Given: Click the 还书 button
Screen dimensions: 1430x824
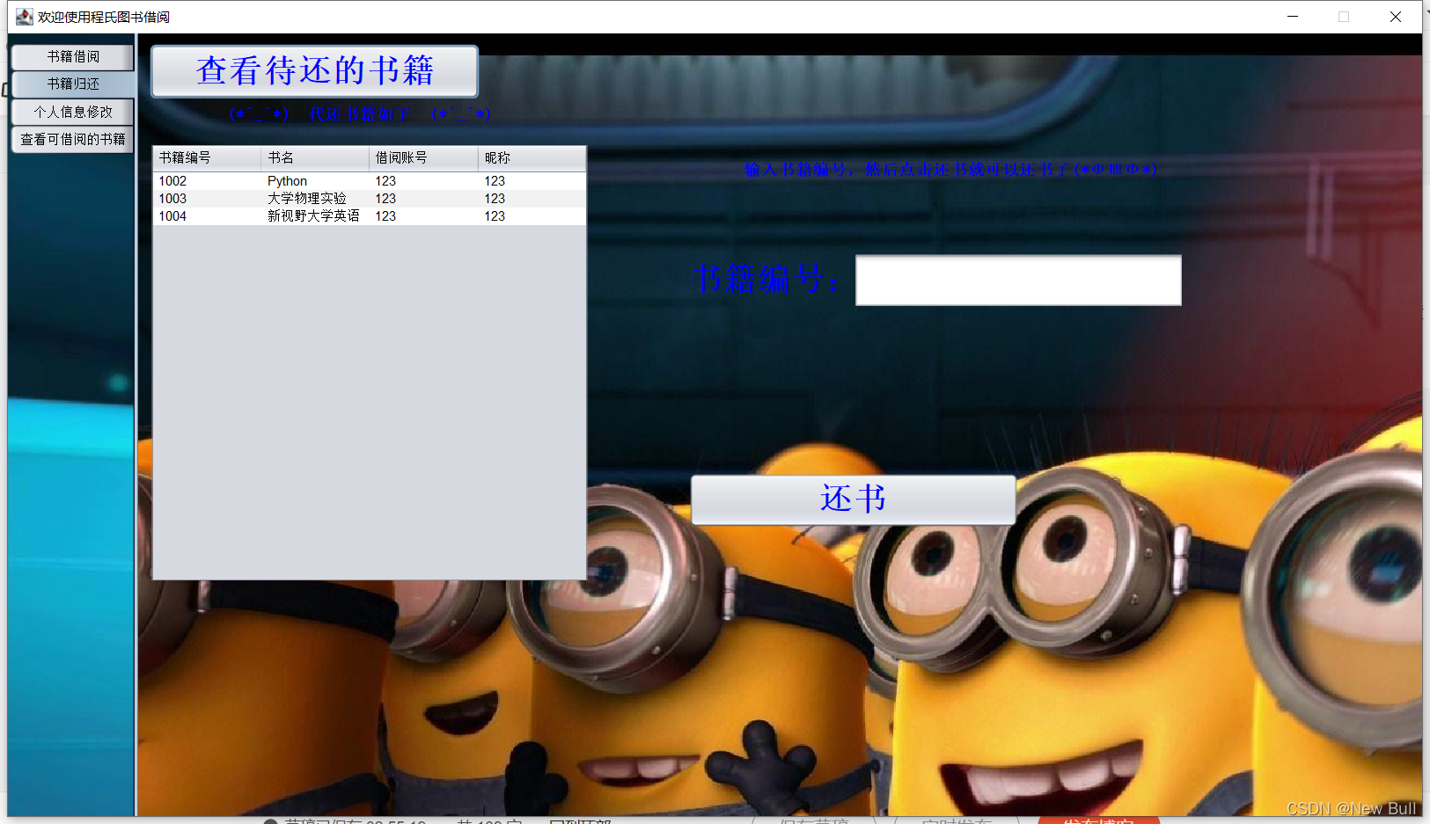Looking at the screenshot, I should click(x=853, y=500).
